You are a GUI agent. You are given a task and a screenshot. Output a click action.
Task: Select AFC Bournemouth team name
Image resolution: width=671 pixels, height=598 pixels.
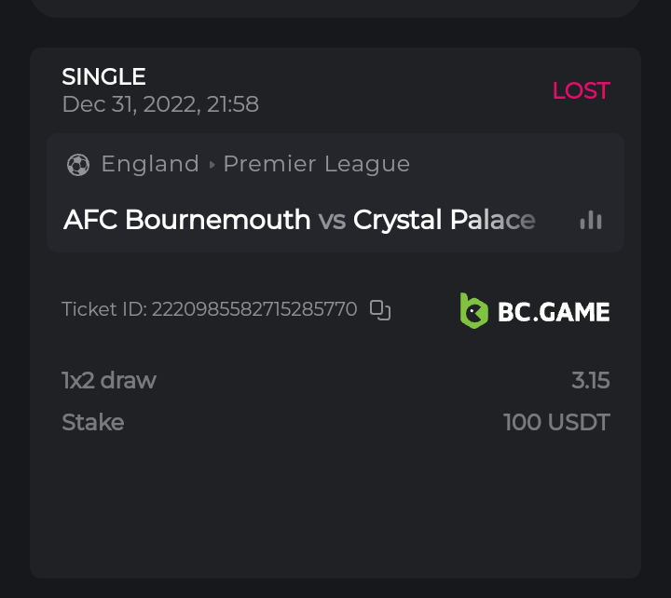click(186, 220)
